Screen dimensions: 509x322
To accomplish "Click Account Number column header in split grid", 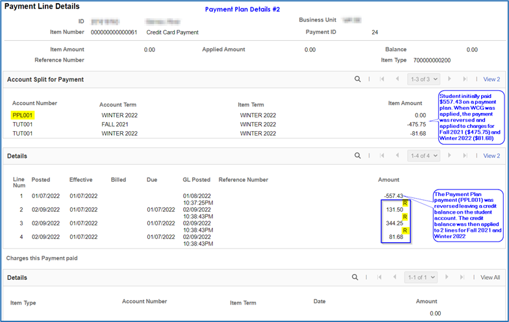I will 35,103.
